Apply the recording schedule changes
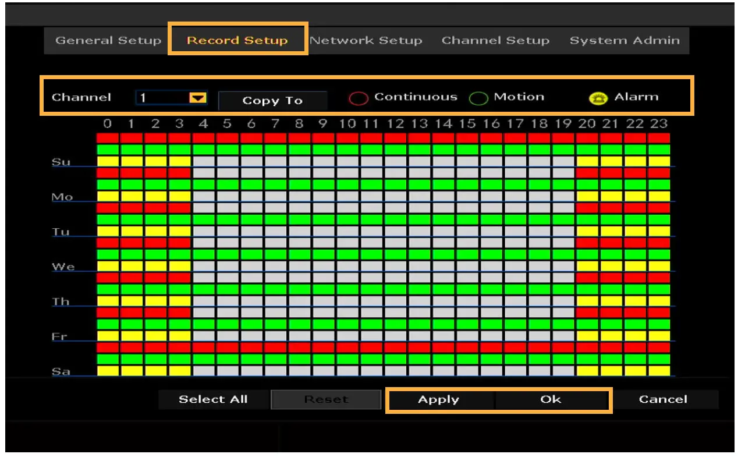752x468 pixels. click(x=438, y=400)
